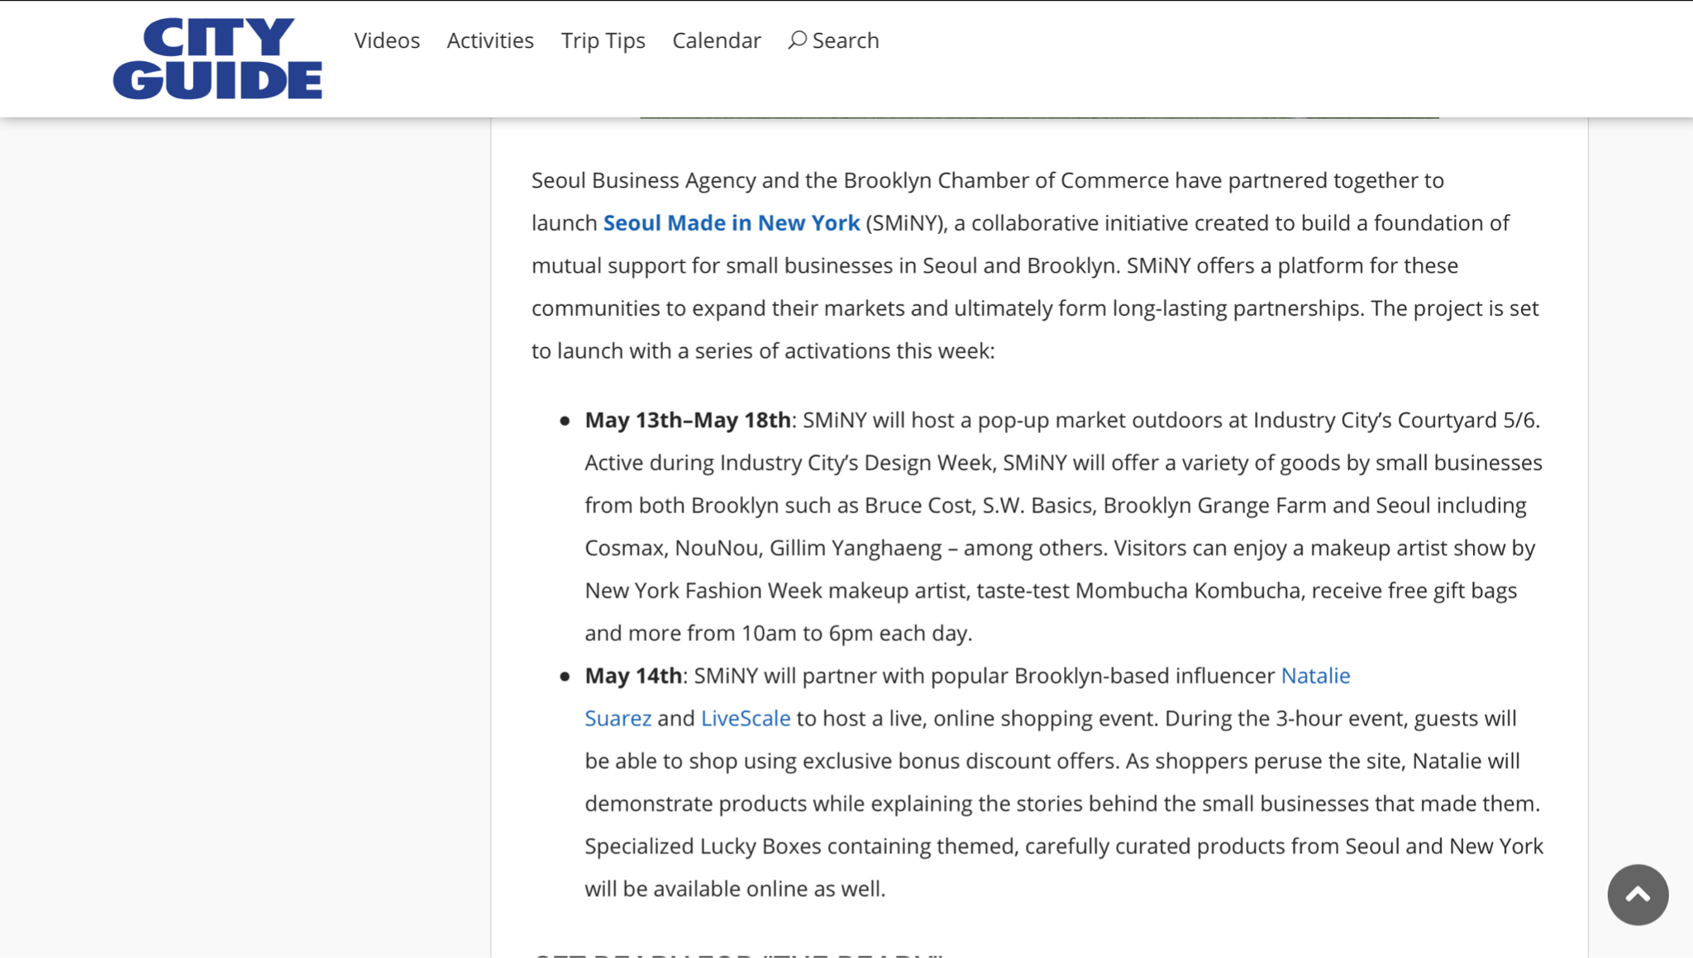Image resolution: width=1693 pixels, height=958 pixels.
Task: Visit the LiveScale link
Action: [x=745, y=718]
